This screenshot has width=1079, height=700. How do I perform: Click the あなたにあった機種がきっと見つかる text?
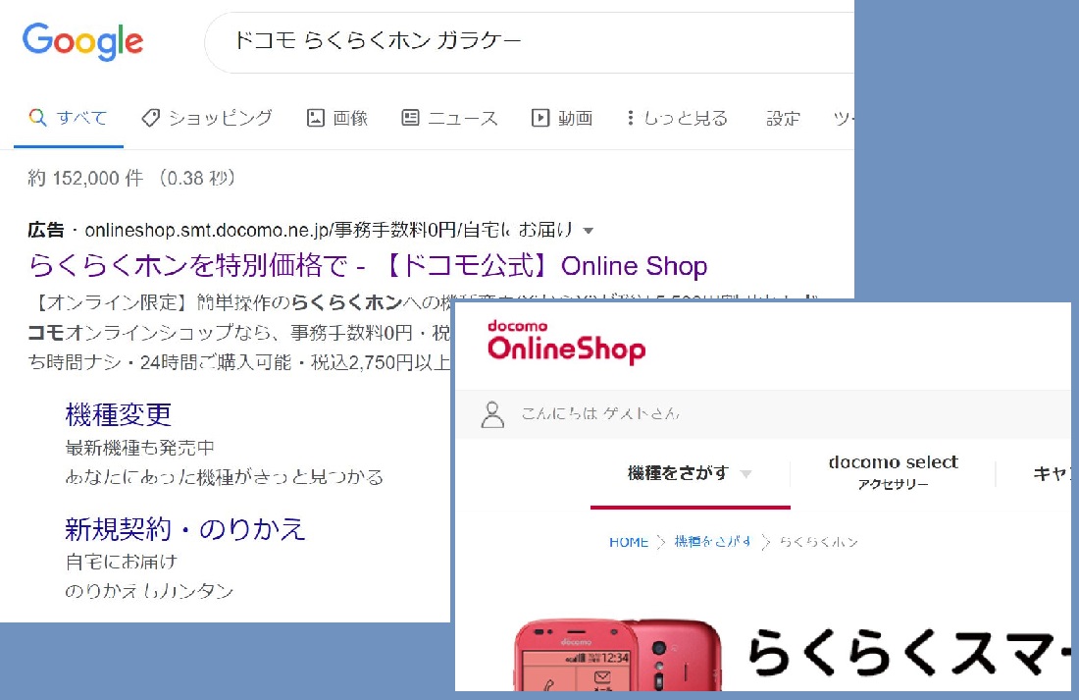click(x=225, y=477)
